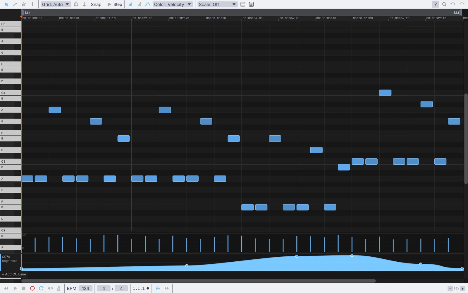
Task: Click ruler at 00:00:02:00
Action: pyautogui.click(x=142, y=18)
